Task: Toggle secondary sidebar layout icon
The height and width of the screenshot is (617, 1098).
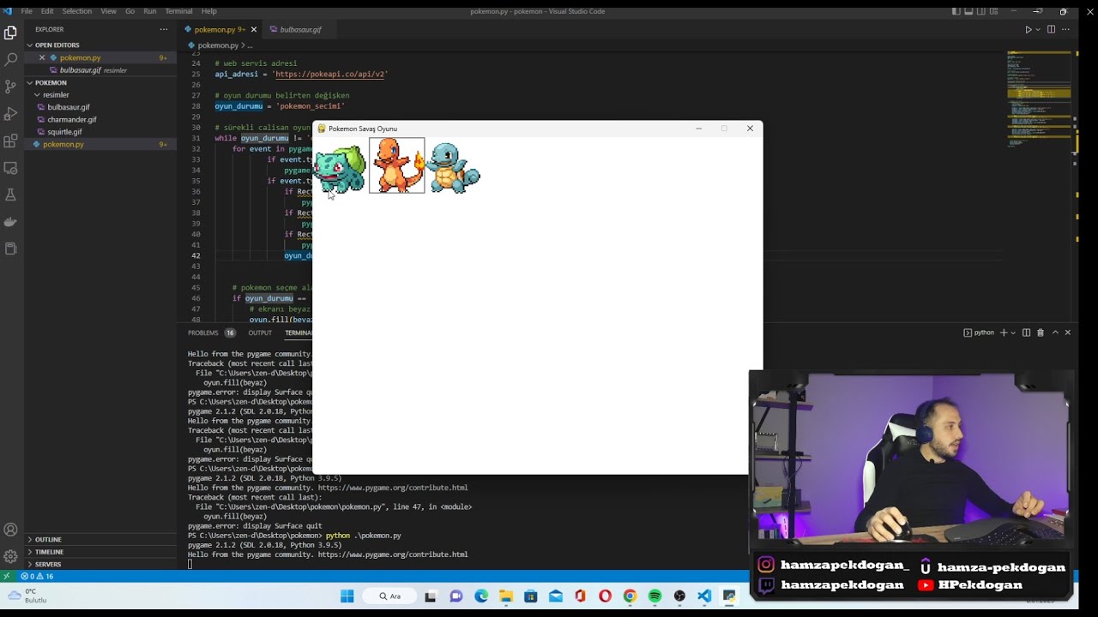Action: [980, 11]
